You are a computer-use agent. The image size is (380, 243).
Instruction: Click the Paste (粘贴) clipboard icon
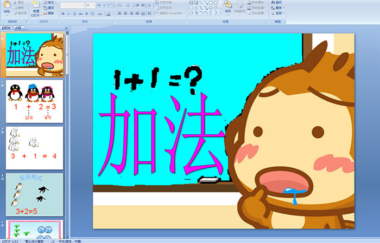[x=7, y=4]
